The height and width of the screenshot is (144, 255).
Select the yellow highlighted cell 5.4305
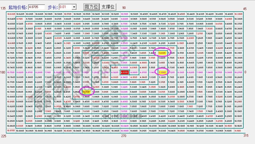click(162, 53)
